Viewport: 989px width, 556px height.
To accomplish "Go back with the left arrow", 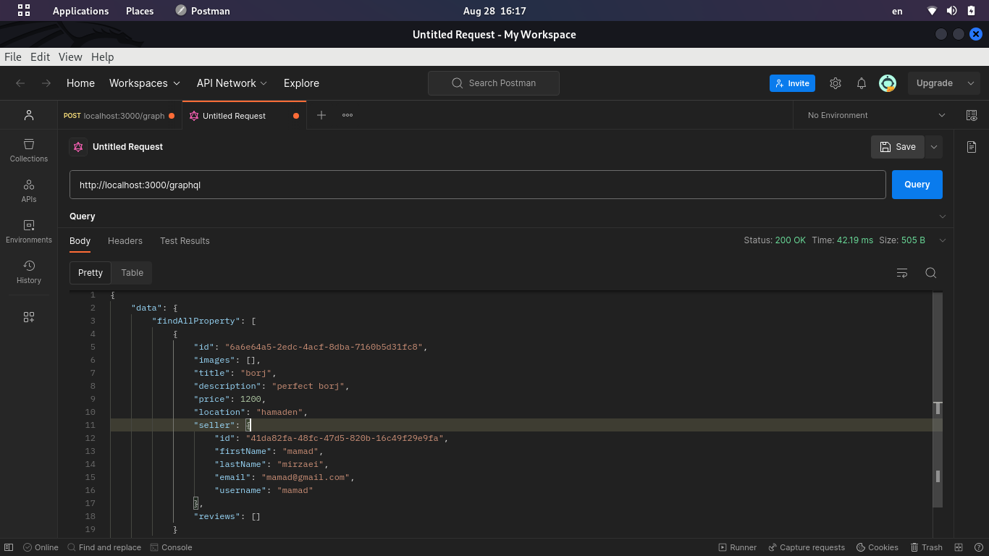I will tap(20, 83).
